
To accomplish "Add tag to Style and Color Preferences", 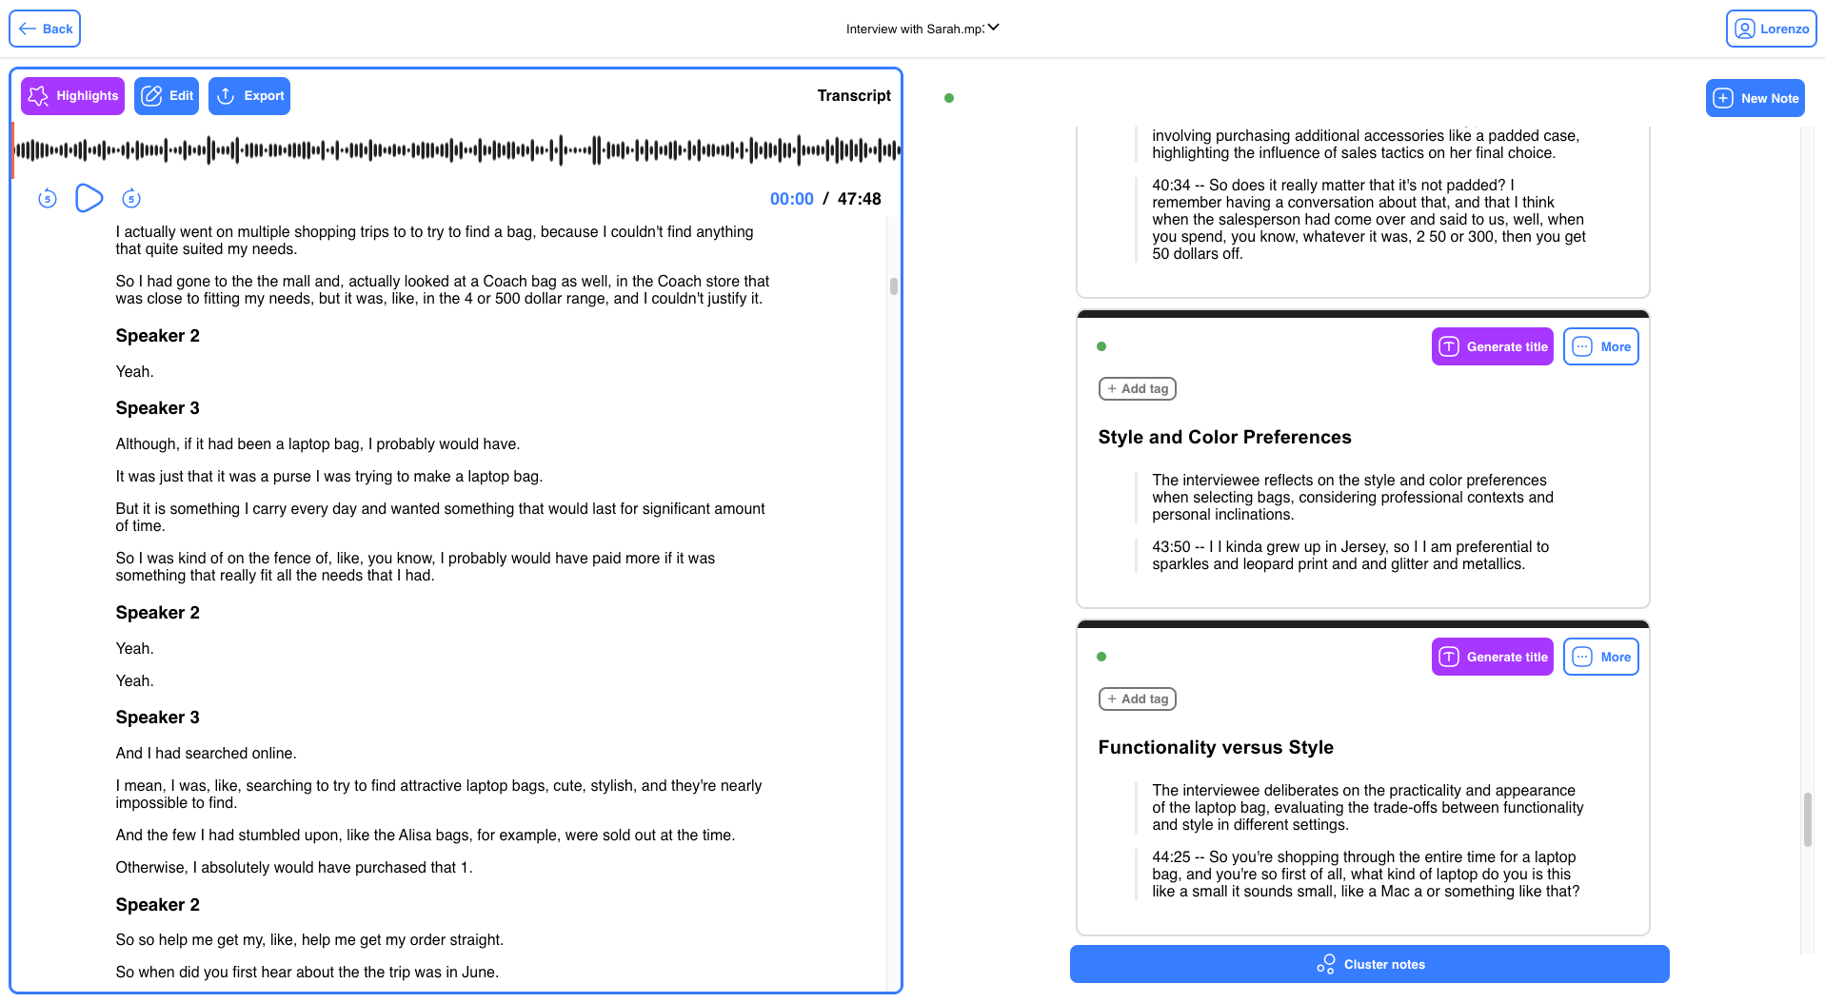I will click(1137, 388).
